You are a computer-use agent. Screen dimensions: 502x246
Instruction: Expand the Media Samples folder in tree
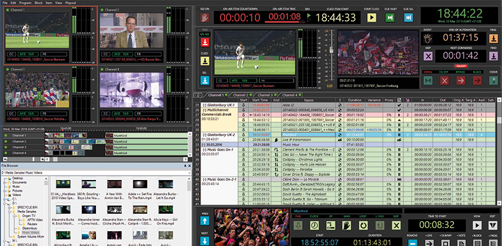(10, 212)
